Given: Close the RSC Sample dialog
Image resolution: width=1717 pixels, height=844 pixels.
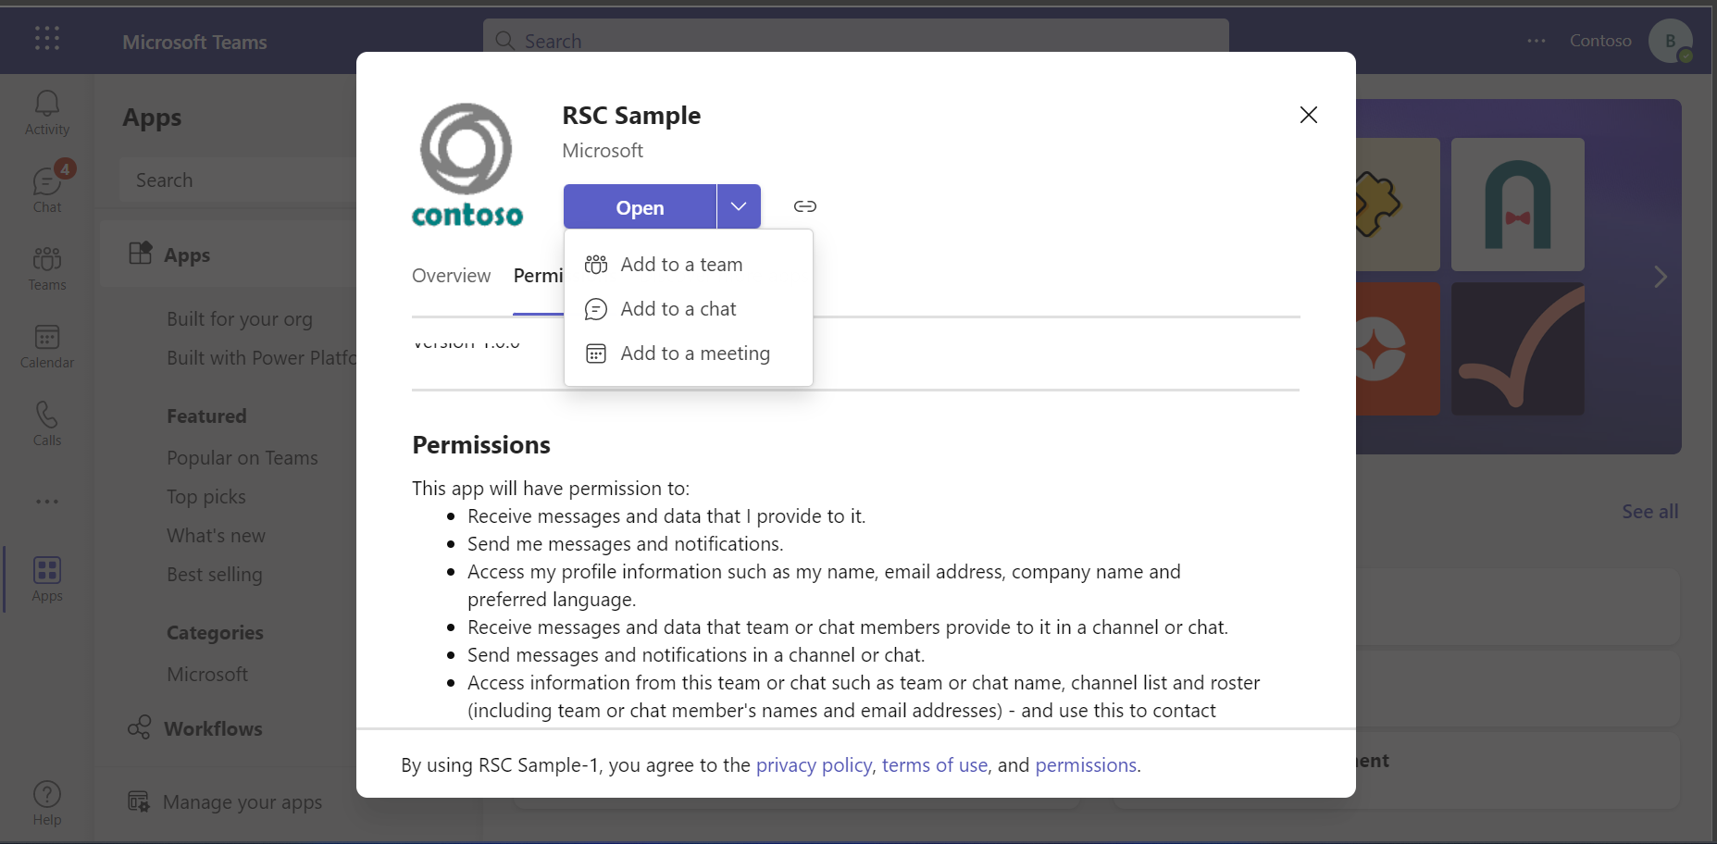Looking at the screenshot, I should 1309,115.
